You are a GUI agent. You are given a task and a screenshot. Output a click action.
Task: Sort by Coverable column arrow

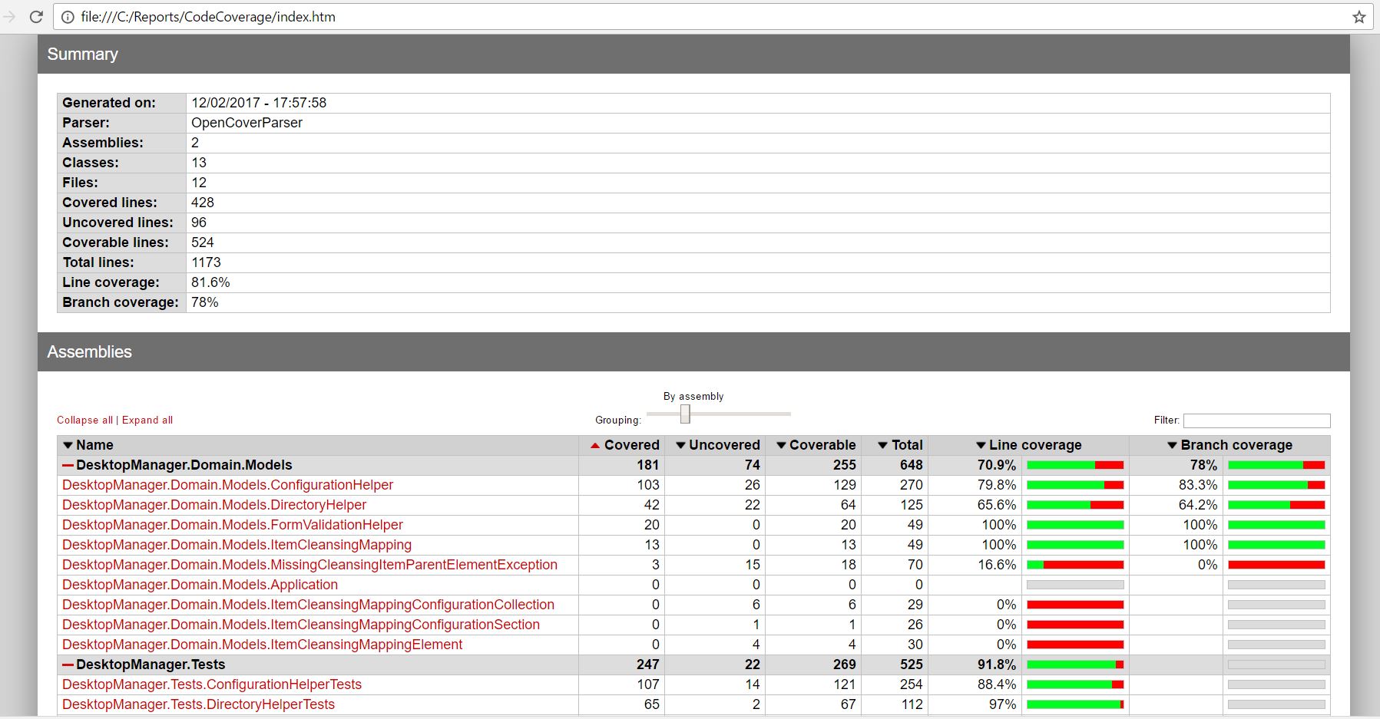(x=780, y=445)
